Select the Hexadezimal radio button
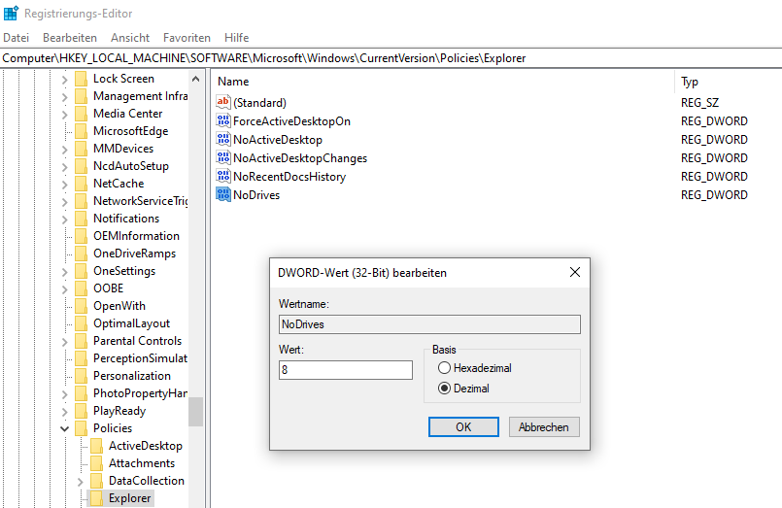The image size is (782, 508). point(444,368)
